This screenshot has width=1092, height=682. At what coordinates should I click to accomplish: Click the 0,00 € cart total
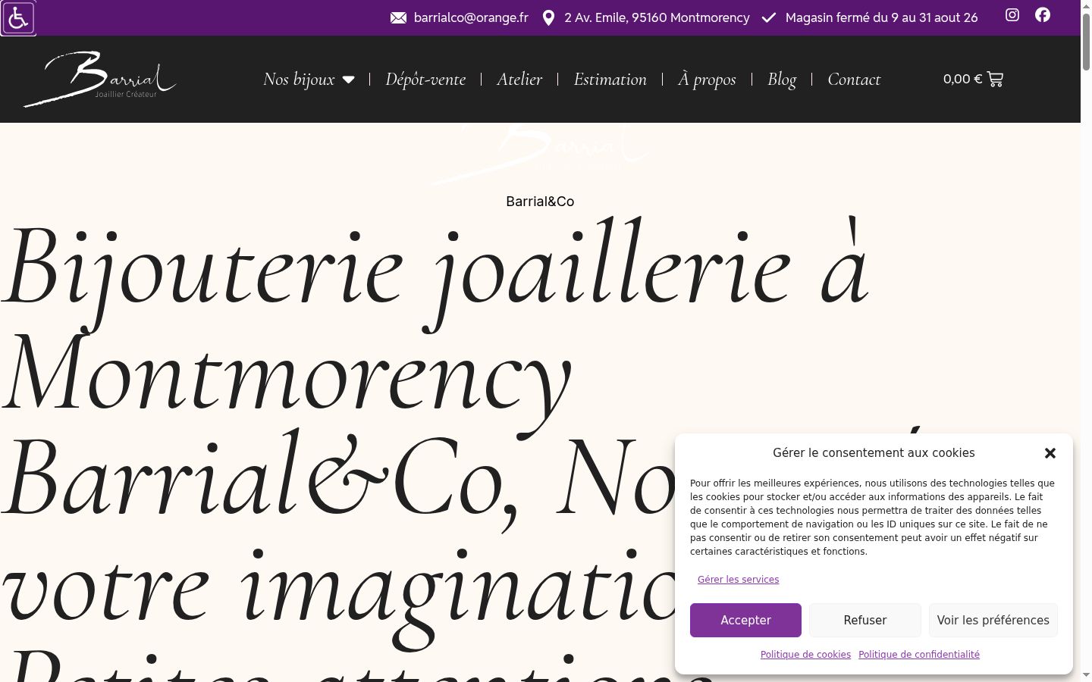pos(962,79)
